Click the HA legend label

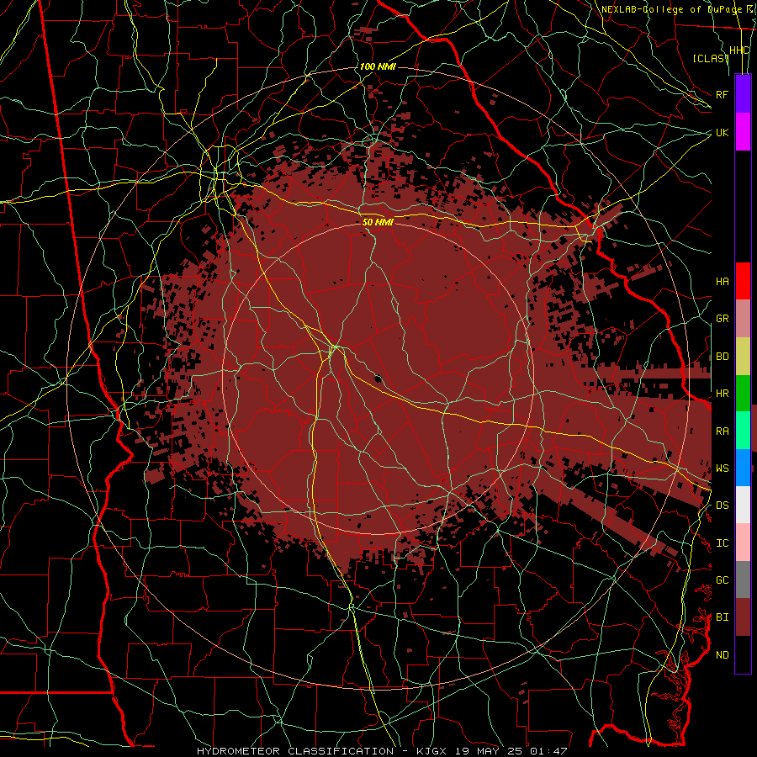tap(723, 282)
